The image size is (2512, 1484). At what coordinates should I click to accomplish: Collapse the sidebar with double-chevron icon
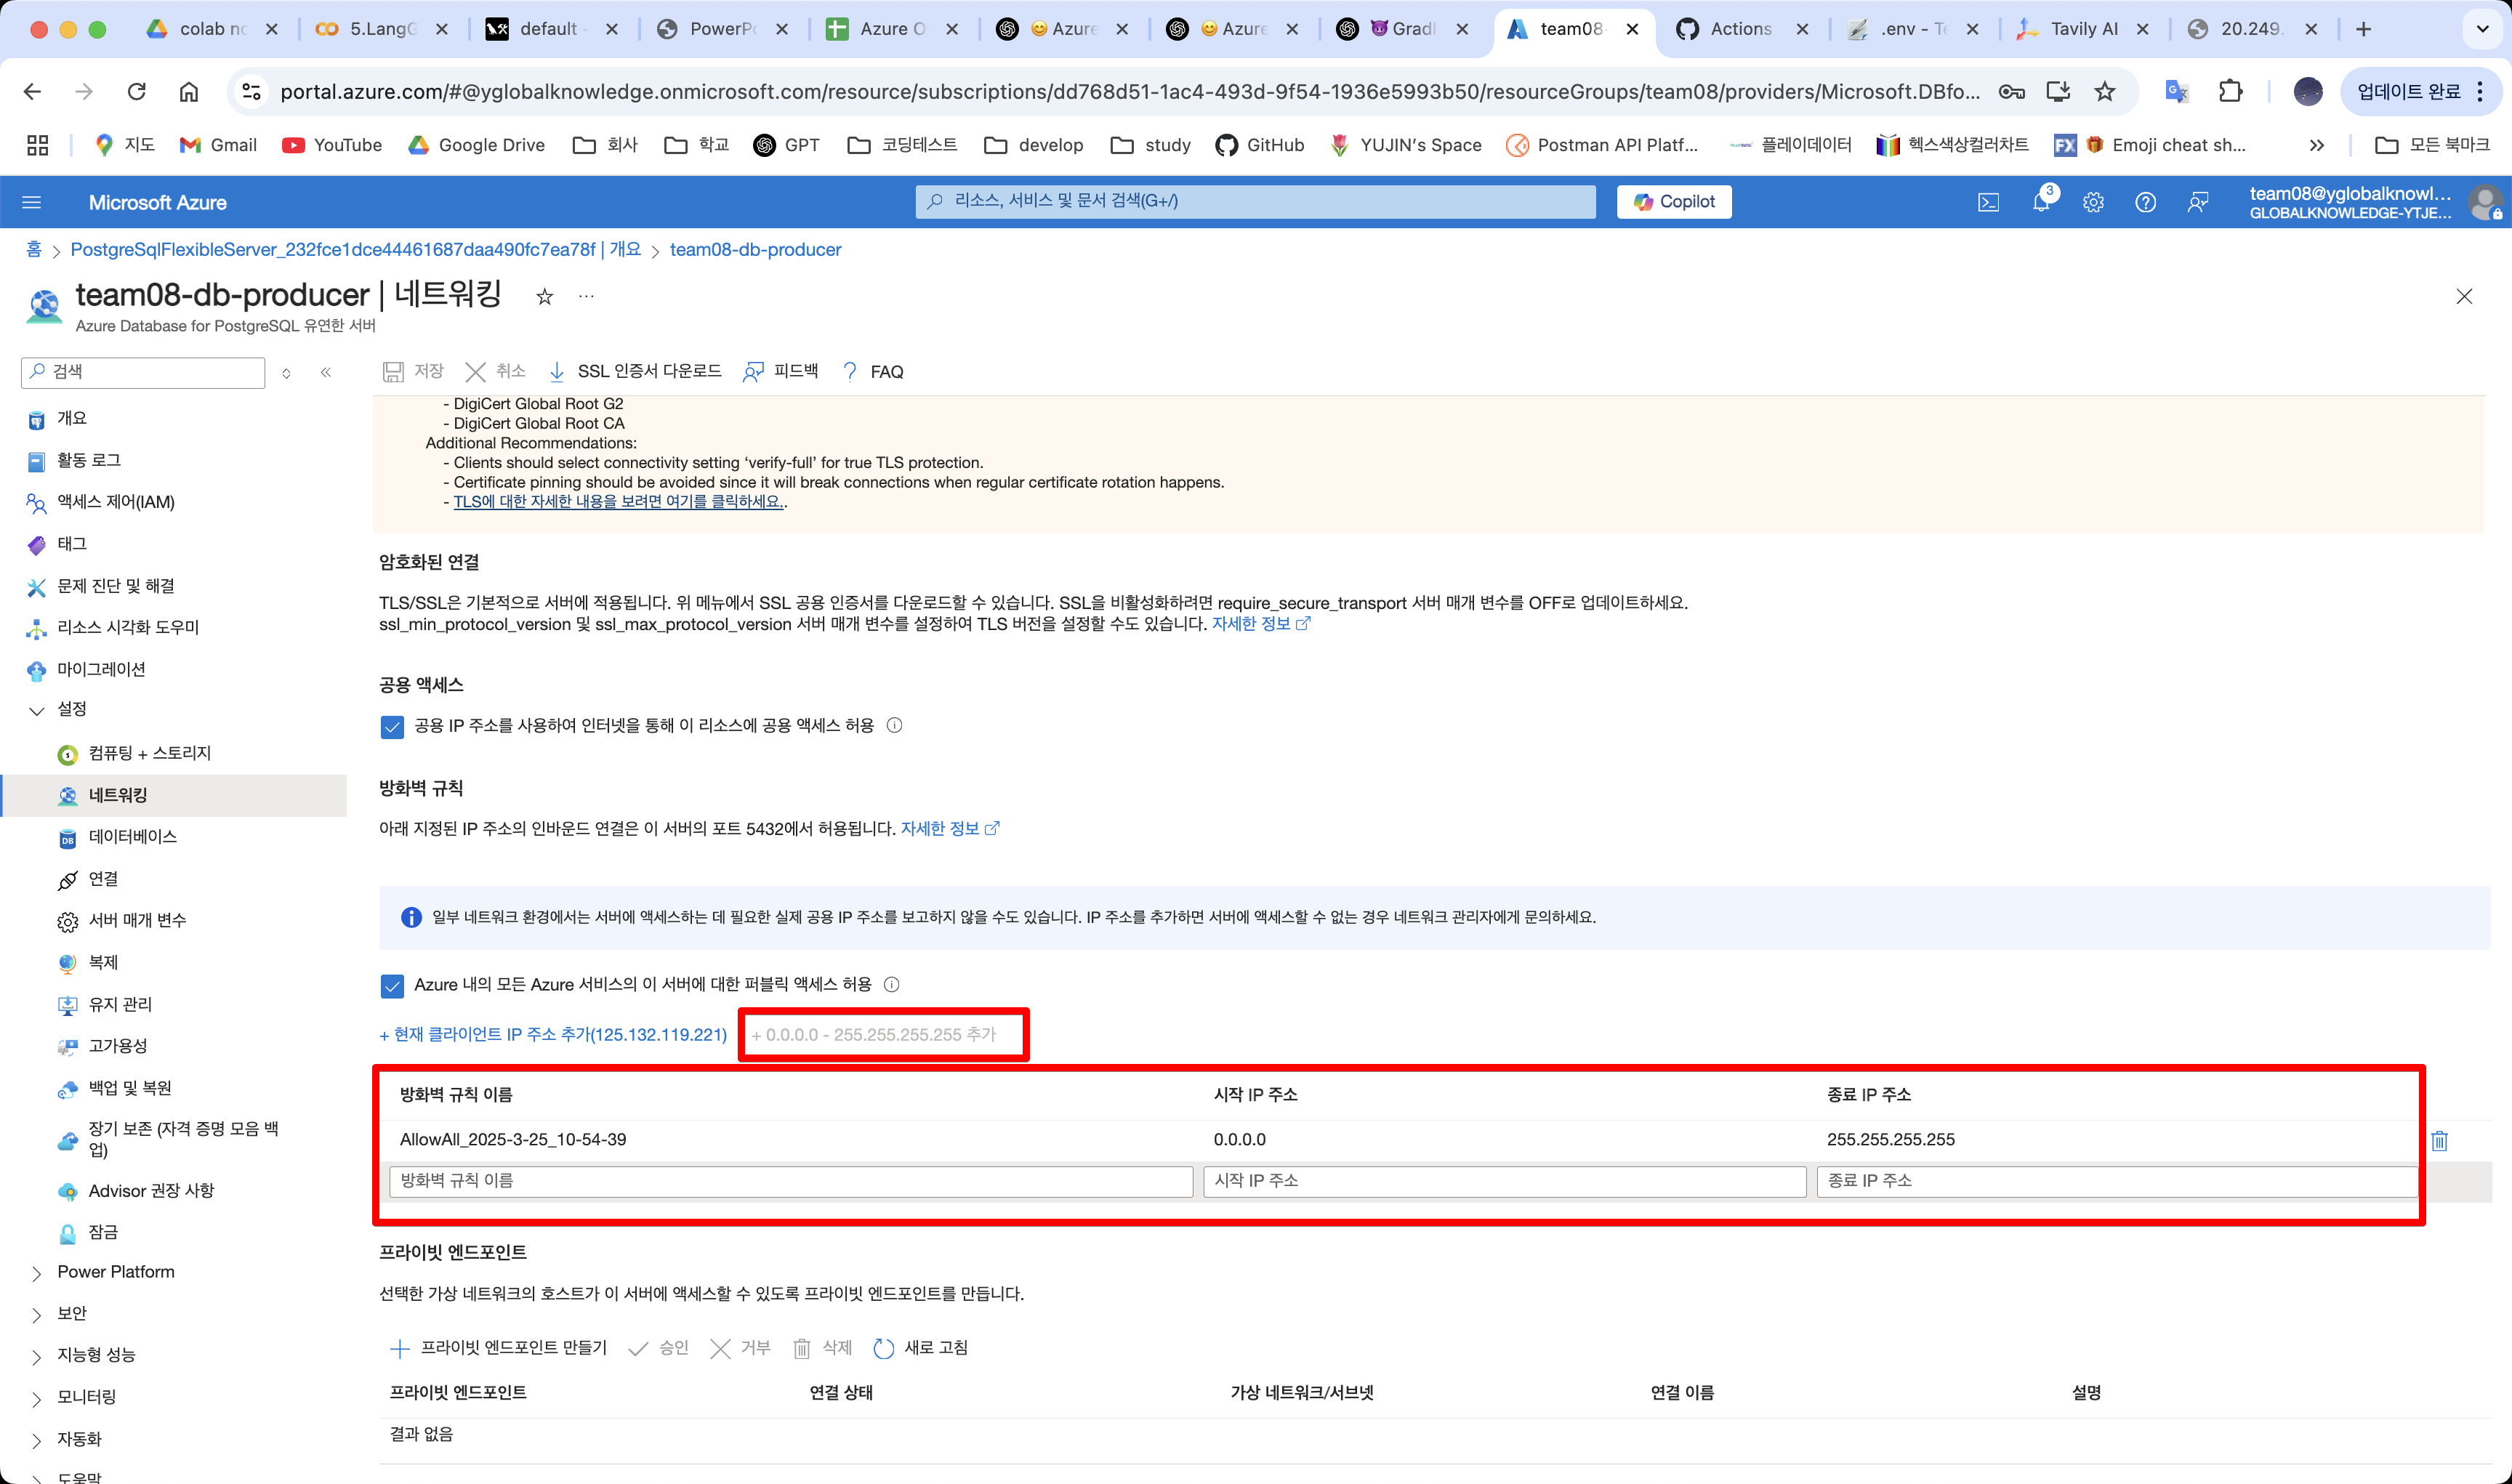(x=326, y=372)
